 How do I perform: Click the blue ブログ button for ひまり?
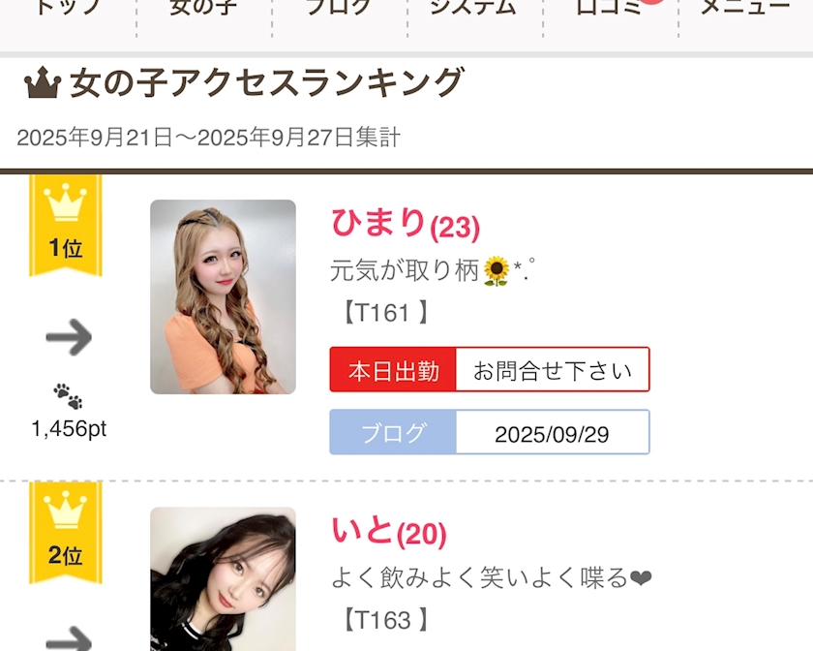coord(393,433)
